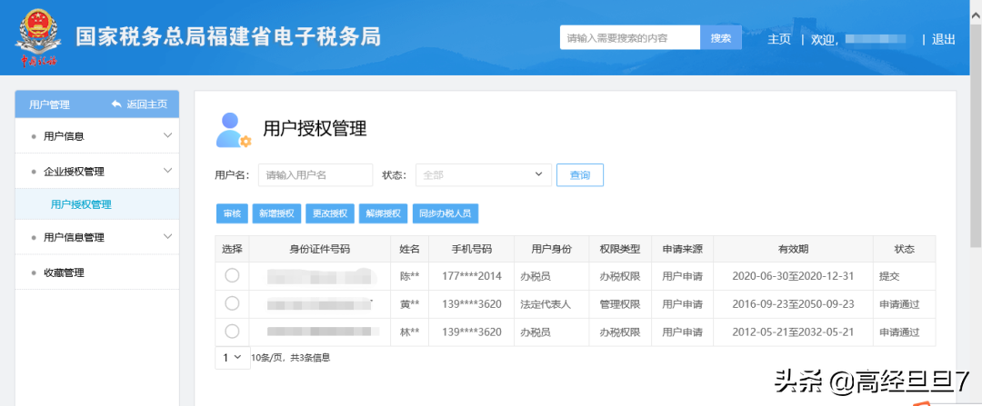The height and width of the screenshot is (406, 982).
Task: Click the 用户身份 column header
Action: click(552, 249)
